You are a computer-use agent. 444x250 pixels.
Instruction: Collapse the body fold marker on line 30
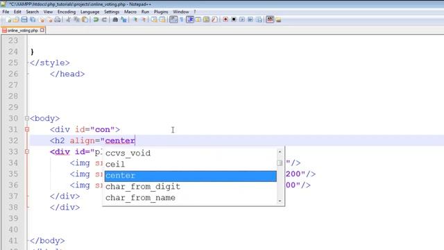[27, 118]
